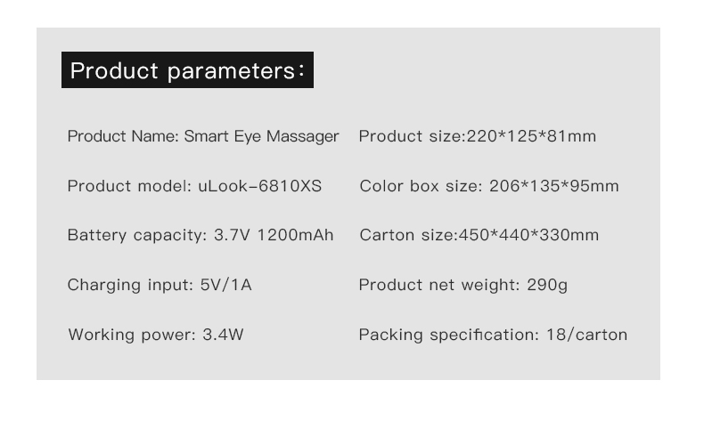Click the Color box size 206*135*95mm line
The width and height of the screenshot is (704, 429).
coord(489,186)
